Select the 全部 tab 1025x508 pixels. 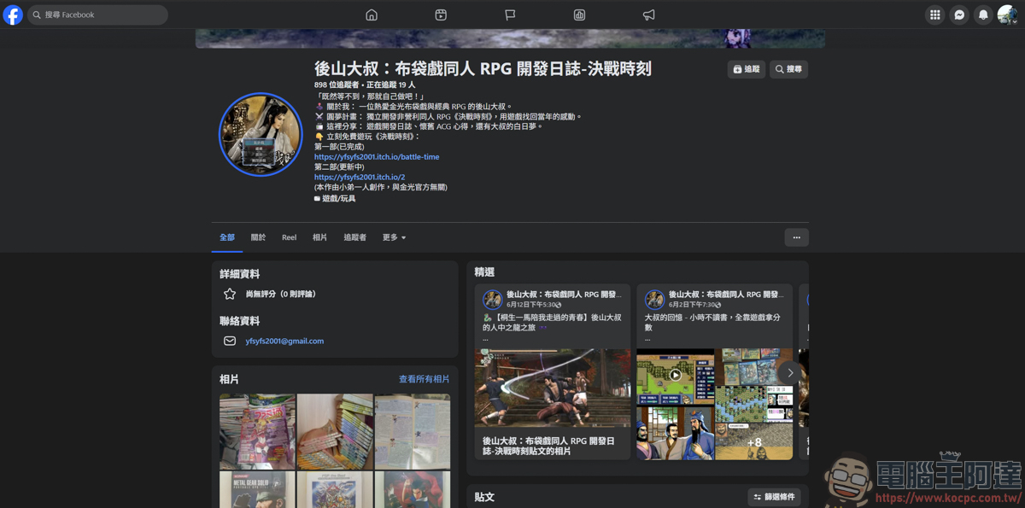click(227, 237)
